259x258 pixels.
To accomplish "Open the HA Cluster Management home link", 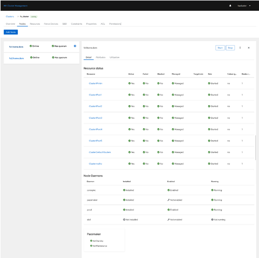I will click(16, 6).
